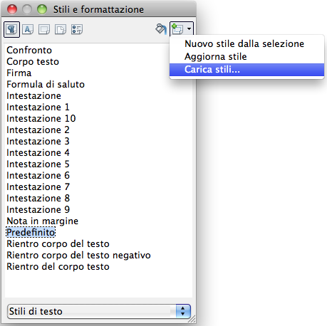Click Carica stili... menu item
Viewport: 327px width, 326px height.
point(246,70)
